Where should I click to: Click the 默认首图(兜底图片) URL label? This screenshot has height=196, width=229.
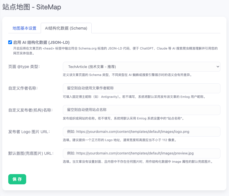tap(31, 153)
